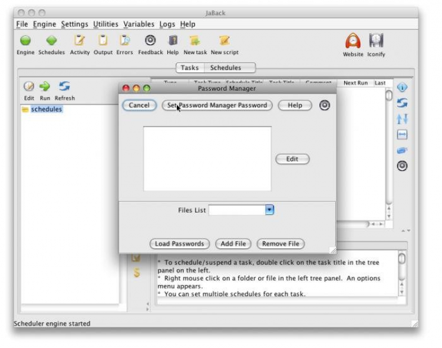
Task: Open the Variables menu
Action: tap(138, 24)
